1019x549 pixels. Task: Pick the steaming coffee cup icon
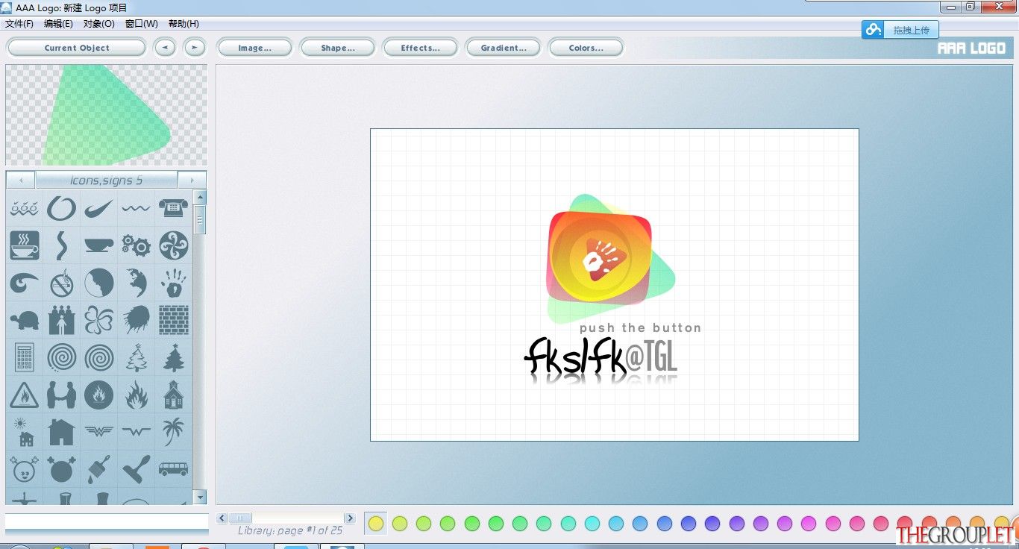pos(25,245)
